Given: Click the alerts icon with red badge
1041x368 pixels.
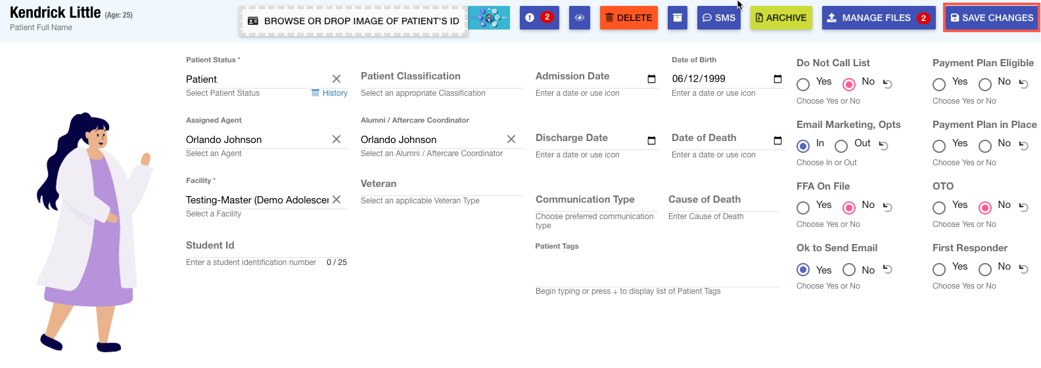Looking at the screenshot, I should (x=539, y=18).
